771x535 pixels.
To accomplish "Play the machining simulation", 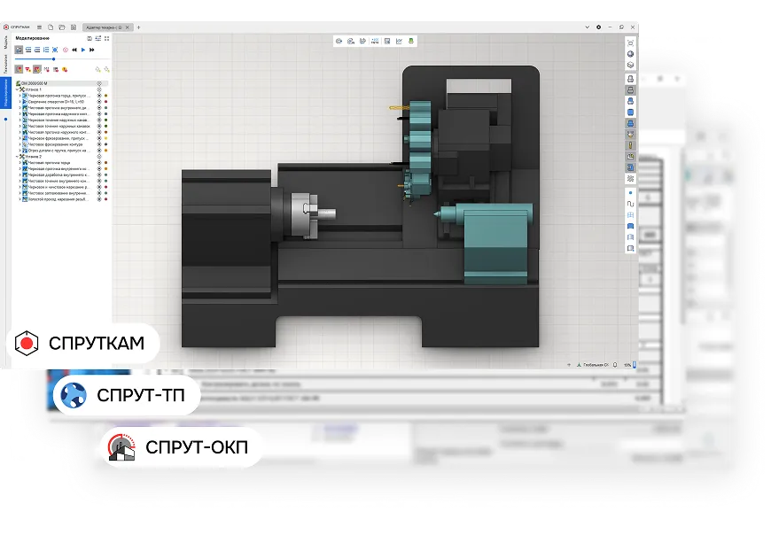I will [83, 50].
